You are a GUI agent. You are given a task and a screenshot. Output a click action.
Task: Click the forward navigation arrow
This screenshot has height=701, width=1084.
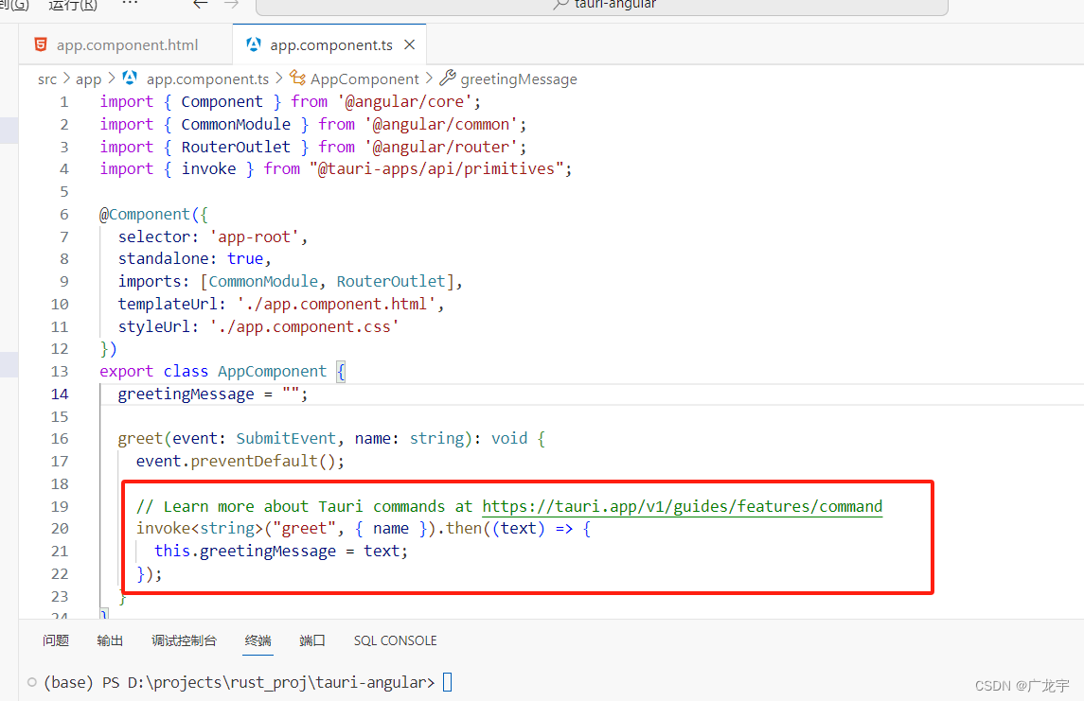[232, 5]
